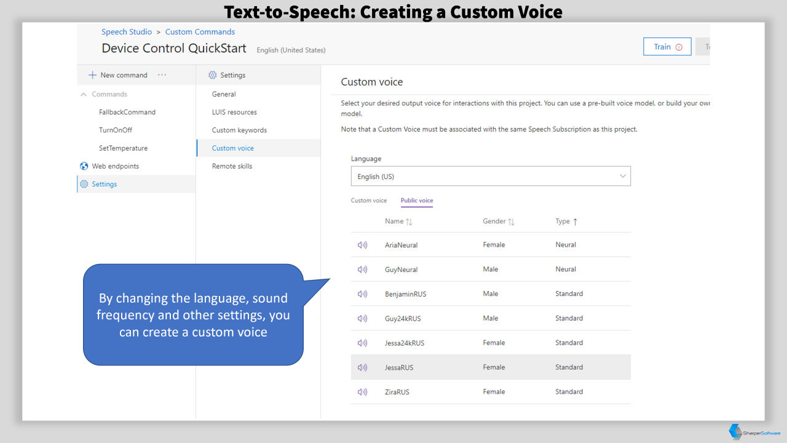Click the Neural type cell for AriaNeural
Viewport: 787px width, 443px height.
click(x=566, y=245)
